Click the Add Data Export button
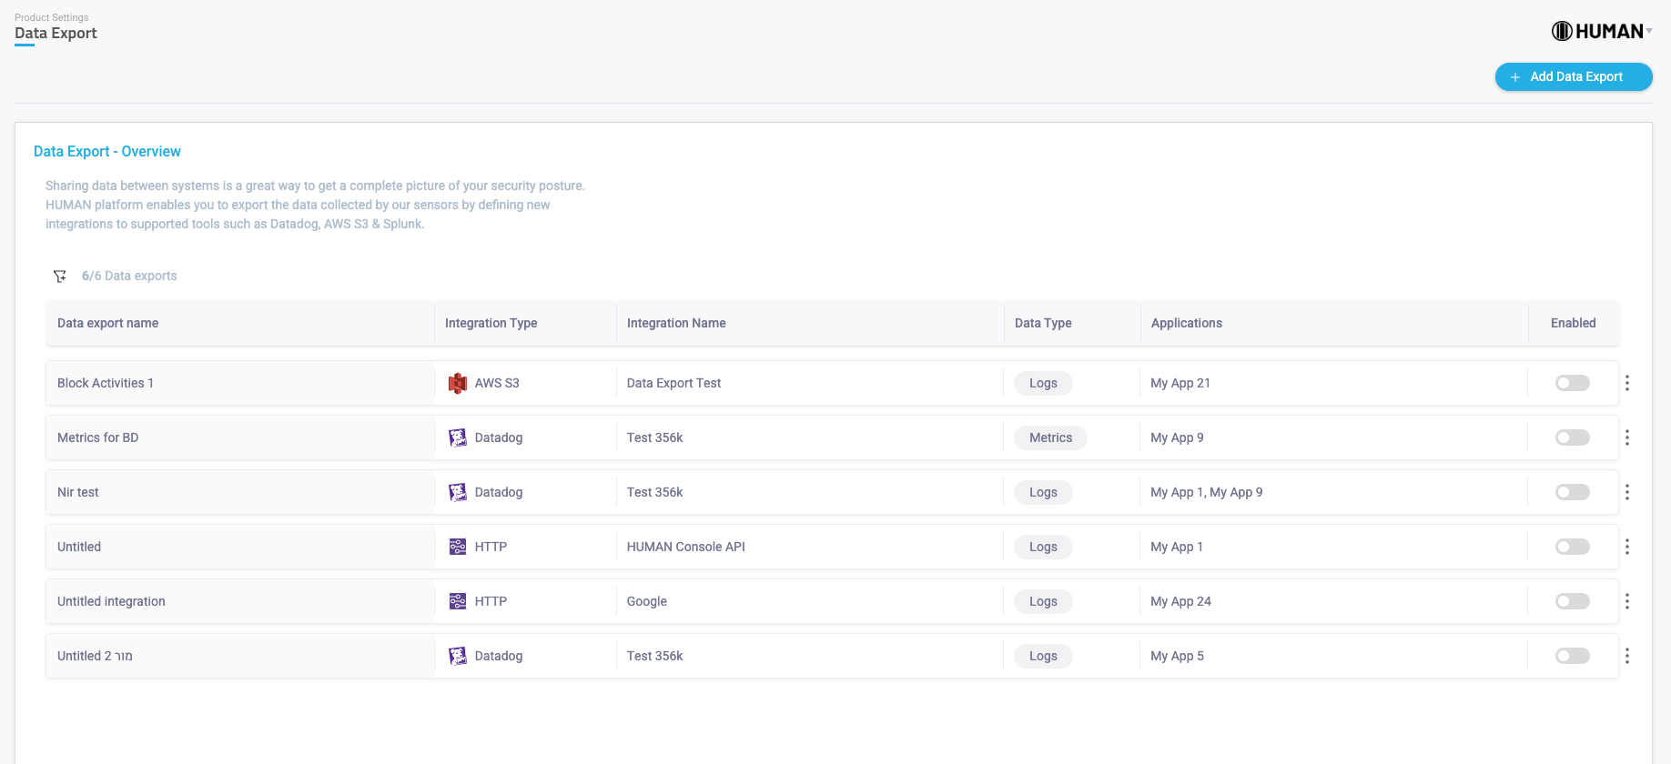1671x764 pixels. pos(1573,77)
